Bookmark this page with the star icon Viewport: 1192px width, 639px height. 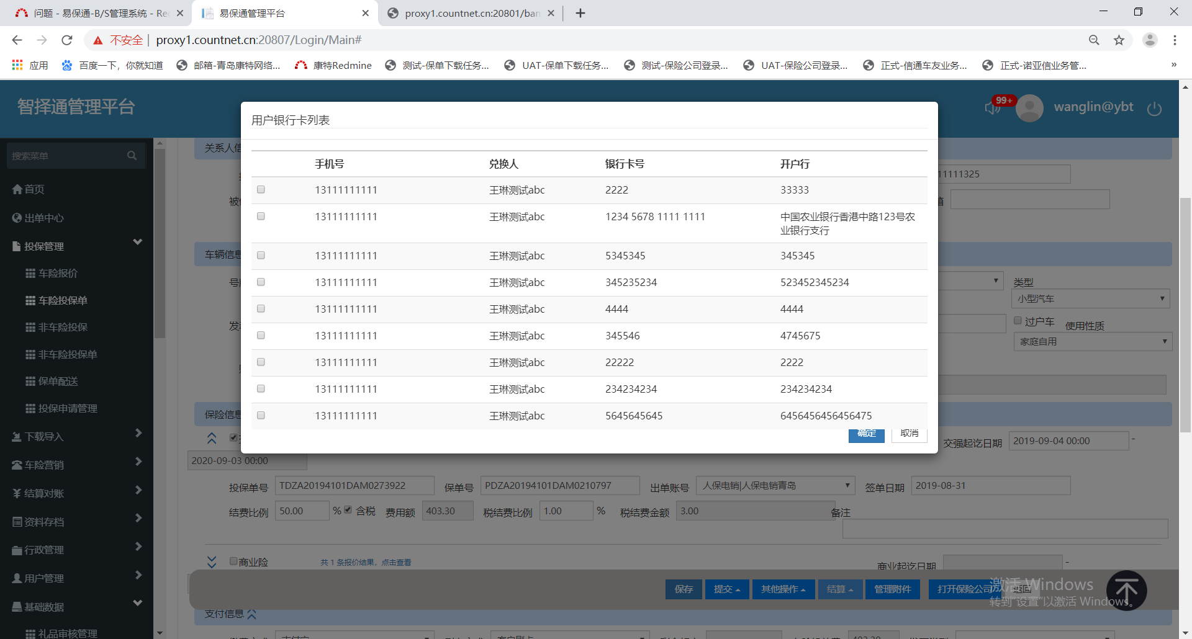pos(1119,40)
